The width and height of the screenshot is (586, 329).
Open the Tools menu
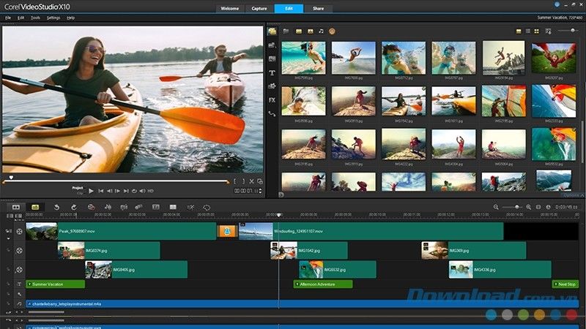click(35, 17)
